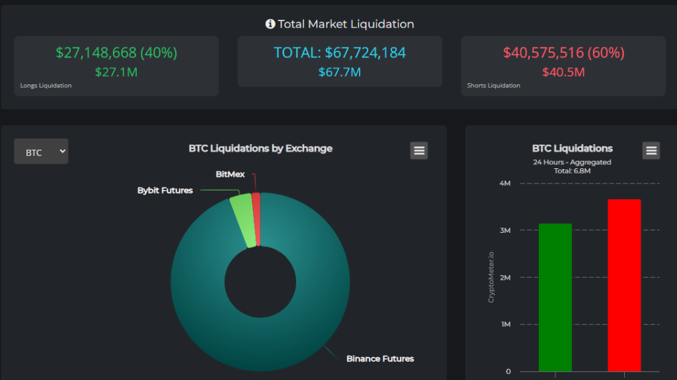Click the BitMex red pie slice
Image resolution: width=677 pixels, height=380 pixels.
click(257, 219)
